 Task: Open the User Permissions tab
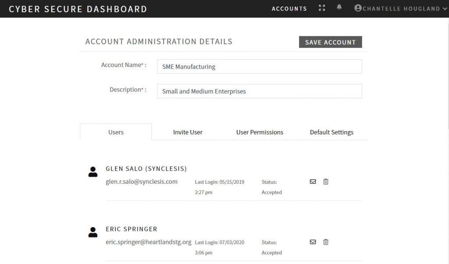click(260, 132)
